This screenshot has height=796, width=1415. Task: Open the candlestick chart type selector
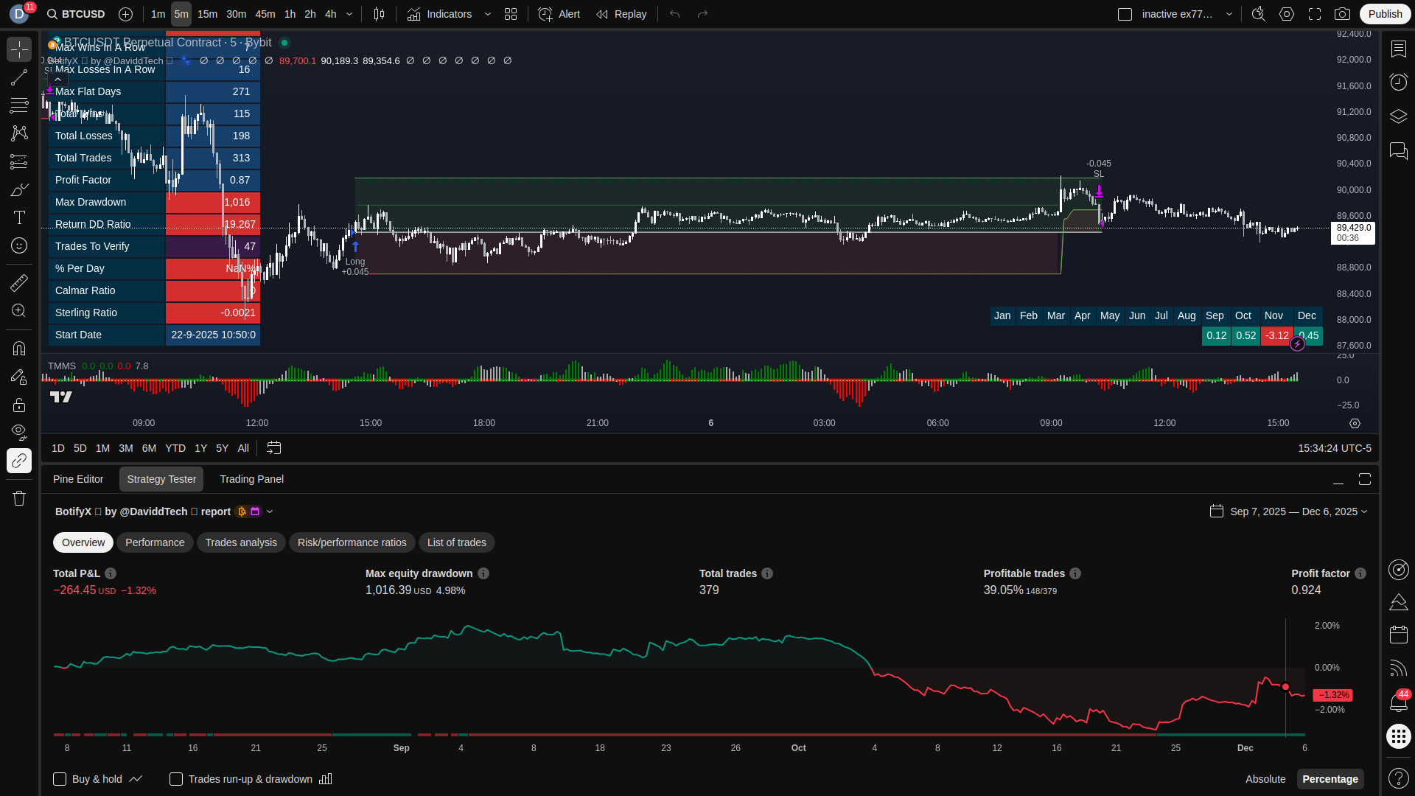379,14
